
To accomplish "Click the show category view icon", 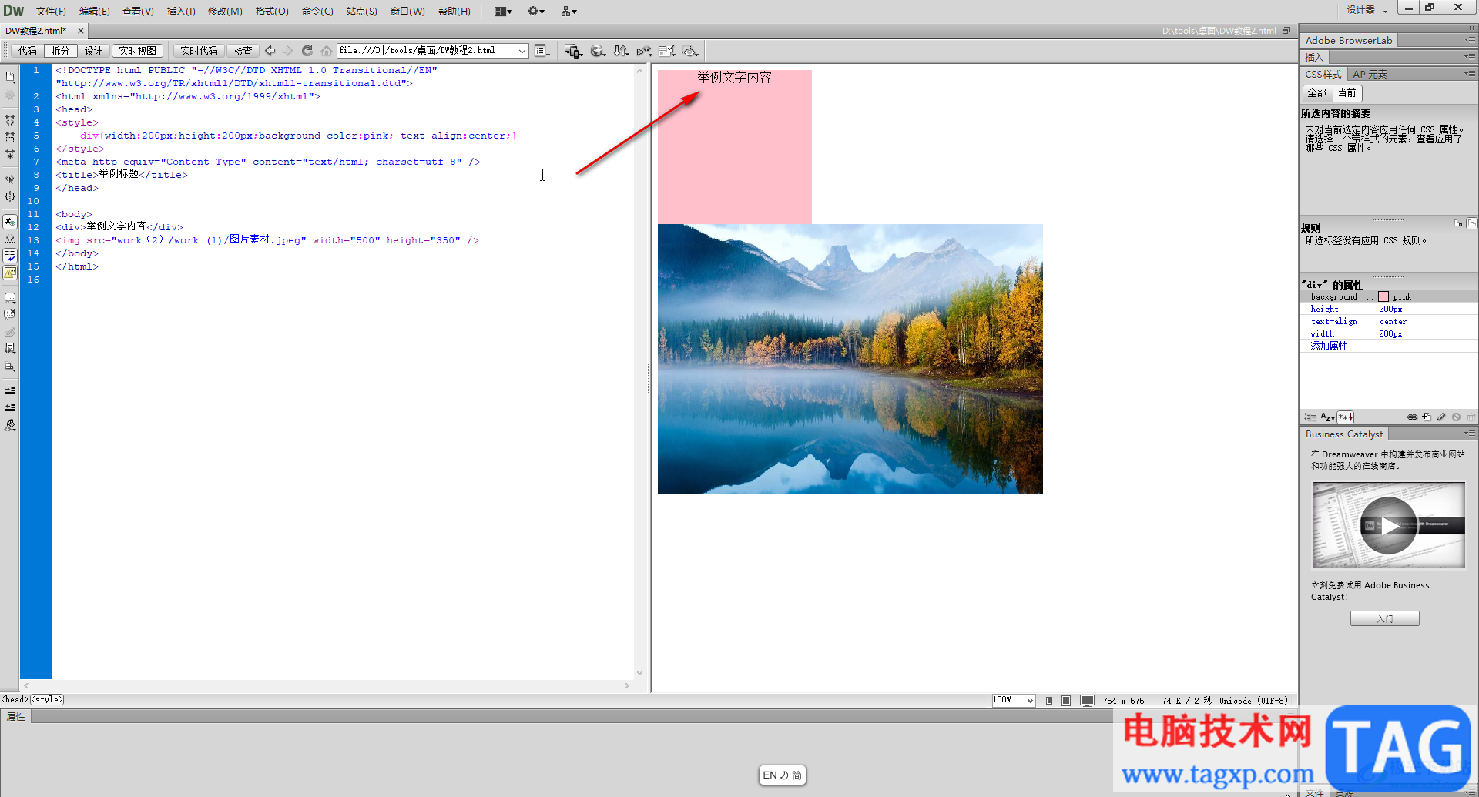I will coord(1310,417).
